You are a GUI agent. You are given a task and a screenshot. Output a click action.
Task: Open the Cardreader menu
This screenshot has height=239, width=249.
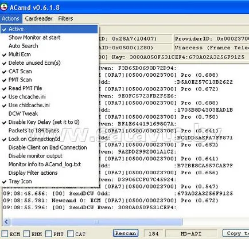click(x=38, y=18)
